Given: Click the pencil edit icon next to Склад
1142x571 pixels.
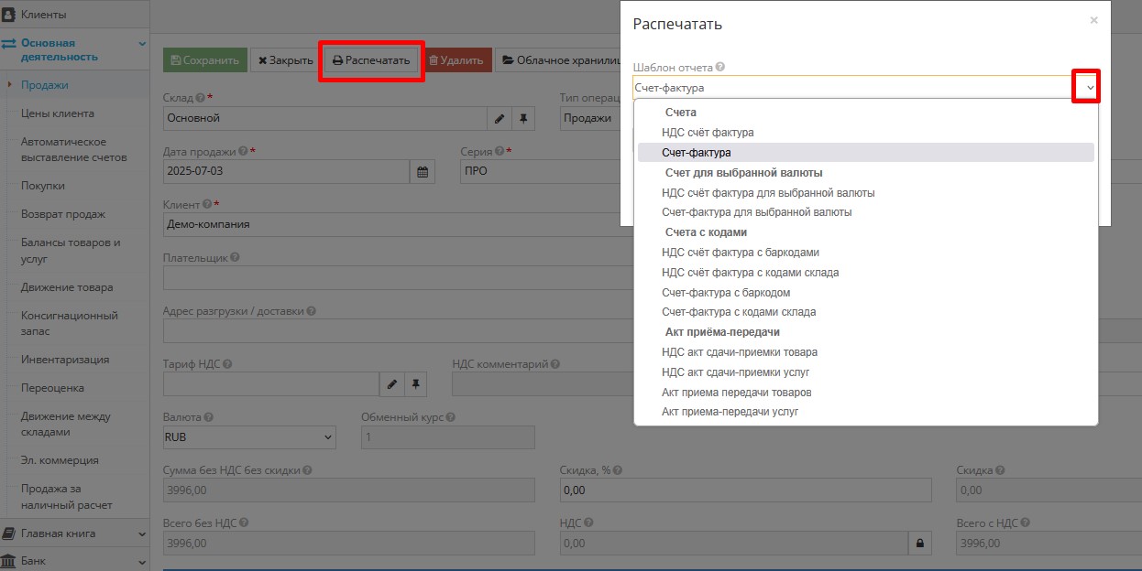Looking at the screenshot, I should 500,119.
